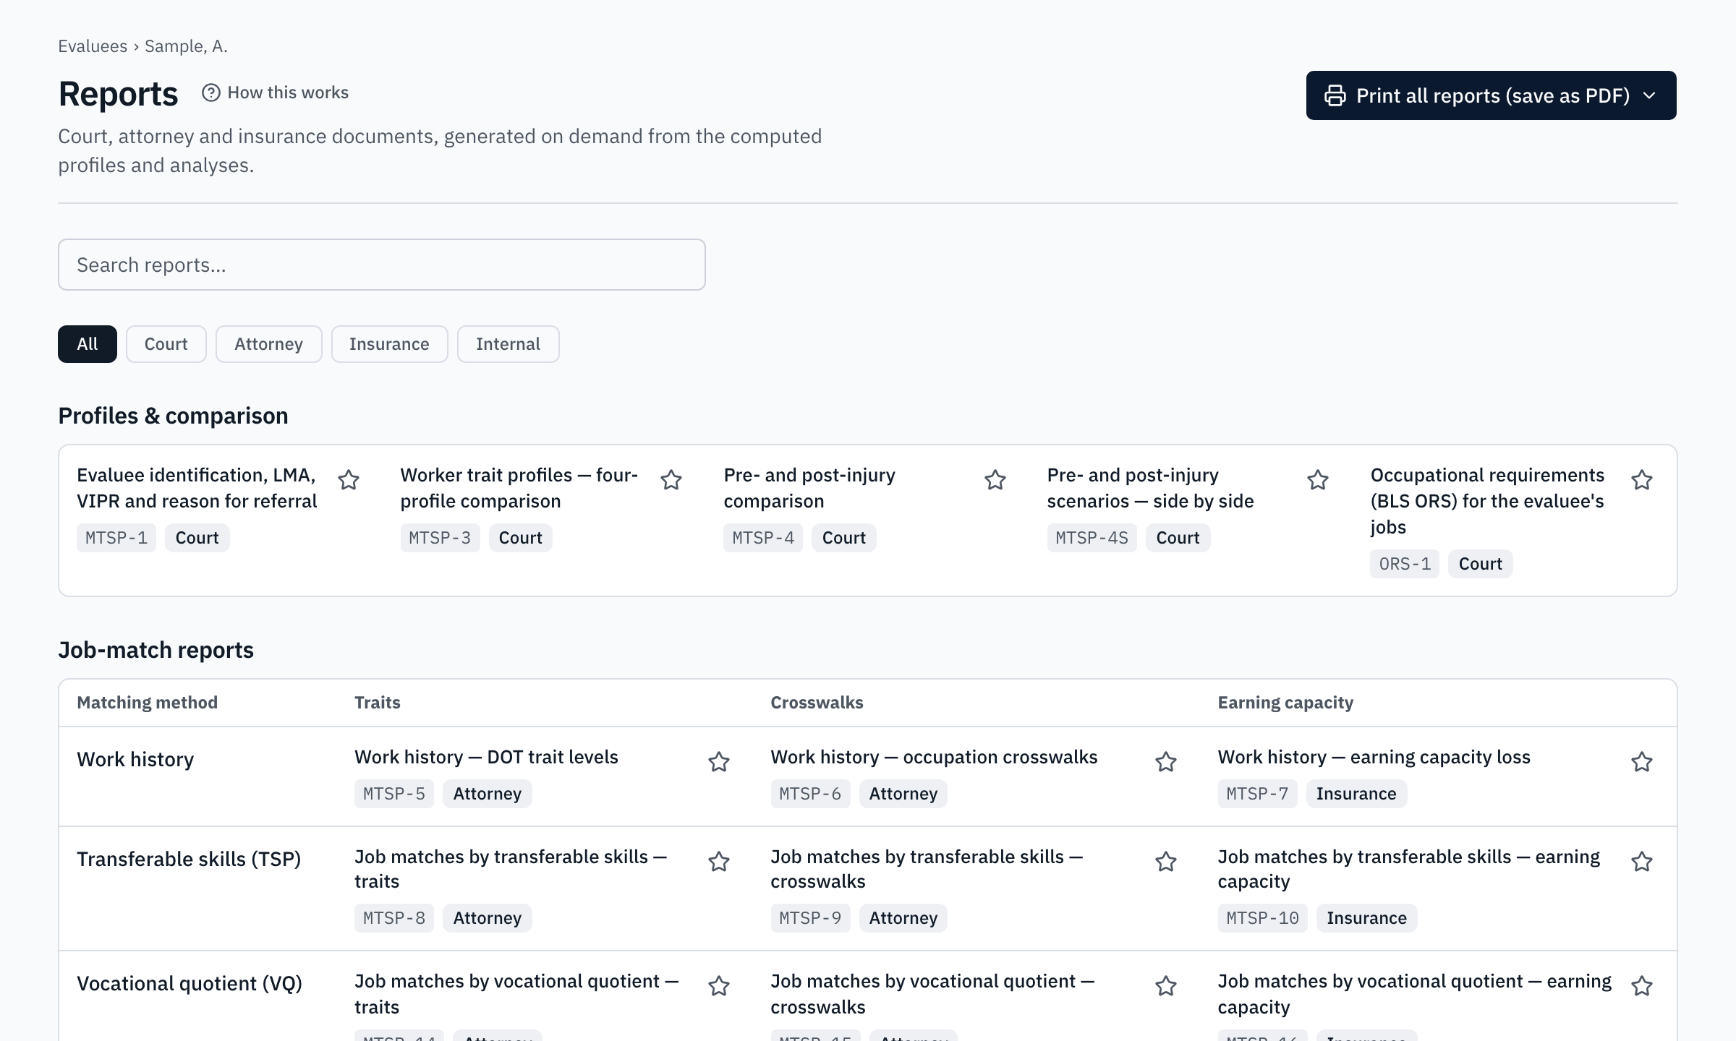Favorite transferable skills — earning capacity report
The image size is (1736, 1041).
(x=1642, y=862)
